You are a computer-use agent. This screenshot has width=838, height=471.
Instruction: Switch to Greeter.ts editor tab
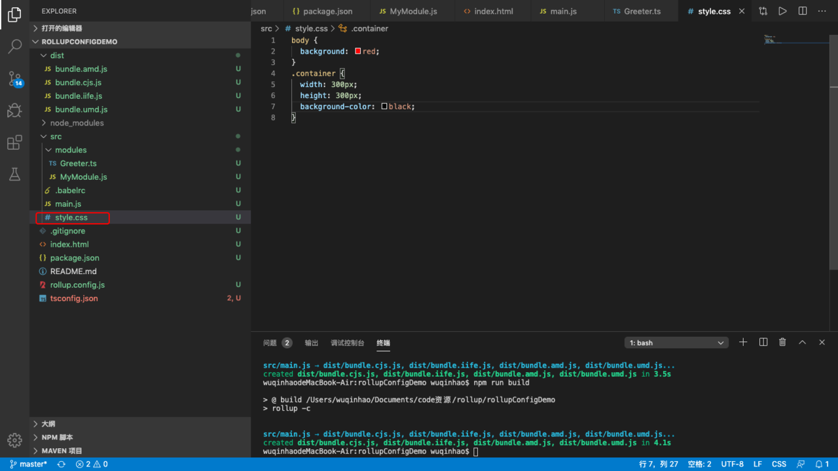[x=642, y=11]
